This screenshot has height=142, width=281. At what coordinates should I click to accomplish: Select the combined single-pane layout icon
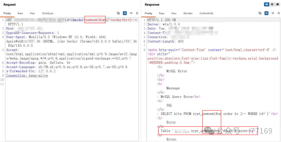point(277,4)
